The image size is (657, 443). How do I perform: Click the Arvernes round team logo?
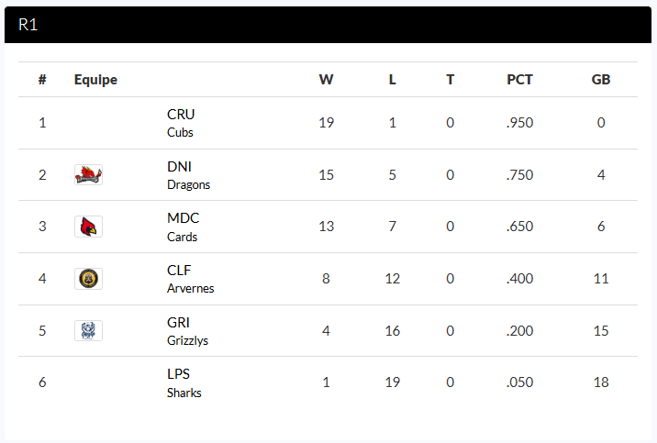pos(88,279)
